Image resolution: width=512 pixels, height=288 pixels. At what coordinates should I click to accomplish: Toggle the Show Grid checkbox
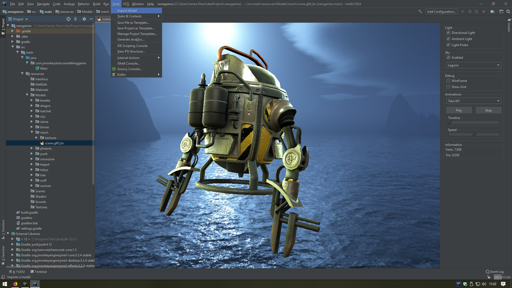click(x=448, y=87)
